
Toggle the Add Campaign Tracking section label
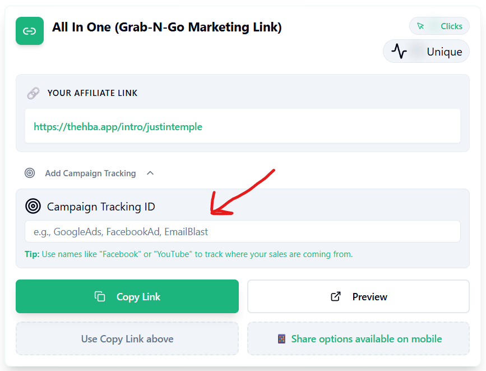tap(90, 173)
